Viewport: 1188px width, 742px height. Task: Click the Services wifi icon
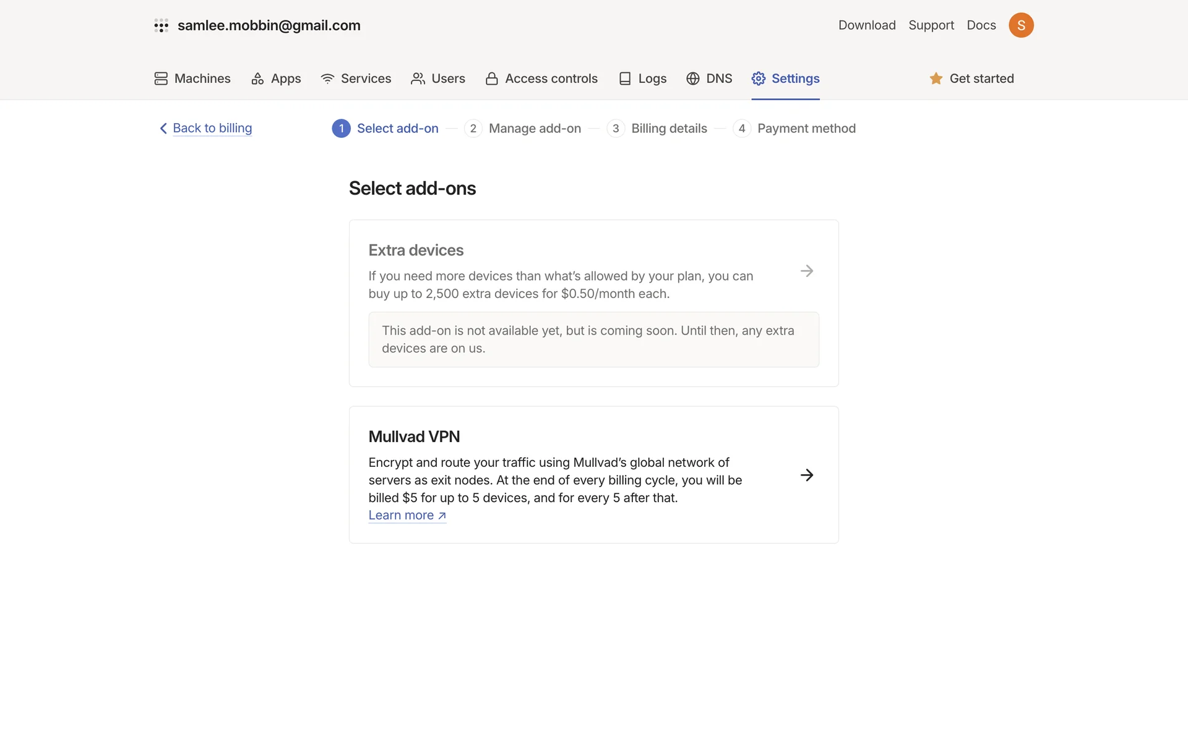click(x=327, y=79)
